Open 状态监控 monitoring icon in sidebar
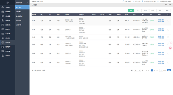Image resolution: width=173 pixels, height=95 pixels. click(3, 12)
